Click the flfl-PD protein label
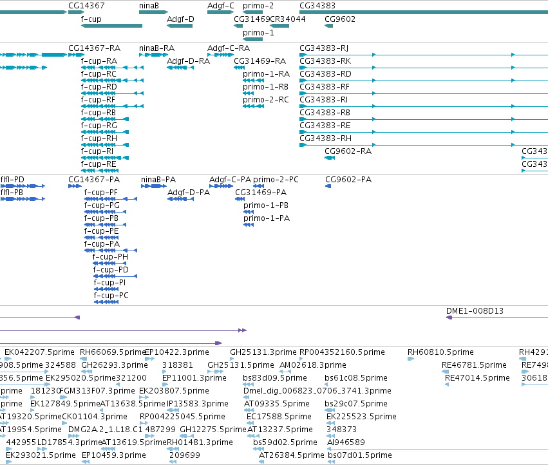This screenshot has height=465, width=548. [x=13, y=179]
